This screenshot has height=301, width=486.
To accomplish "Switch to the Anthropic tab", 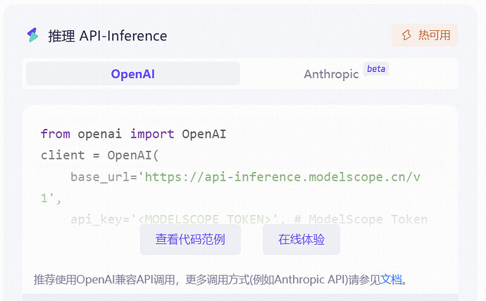I will 331,74.
